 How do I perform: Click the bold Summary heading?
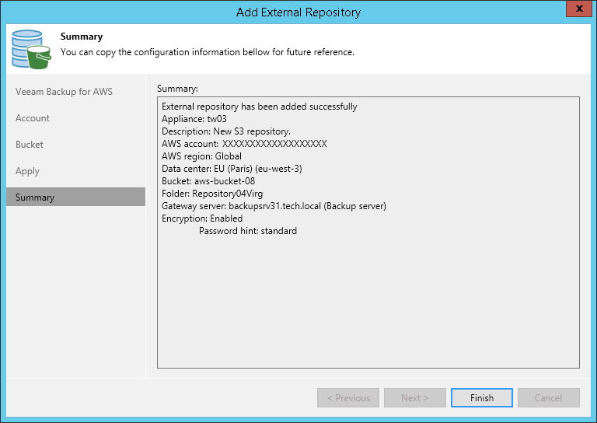coord(82,37)
